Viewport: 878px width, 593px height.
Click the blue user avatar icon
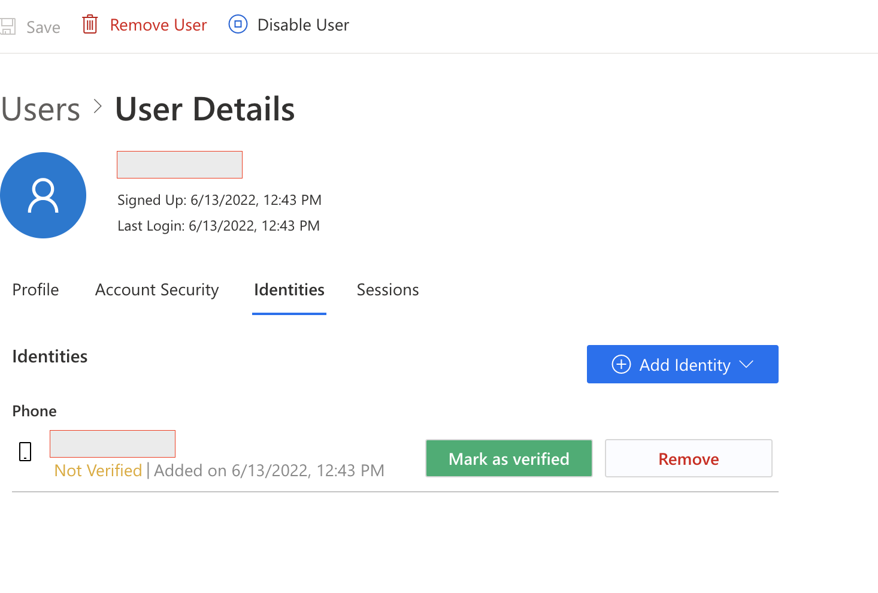point(43,195)
